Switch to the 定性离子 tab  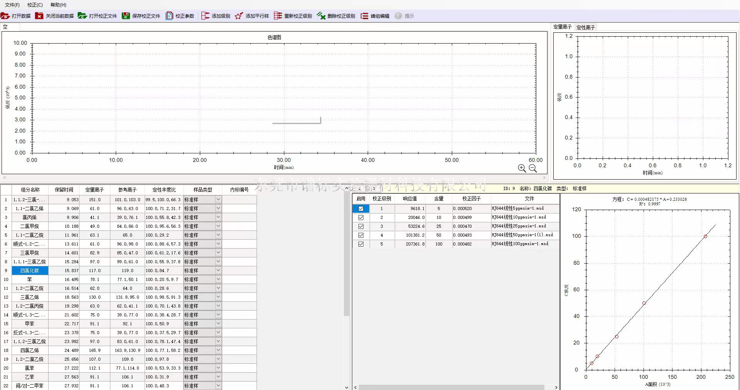coord(585,27)
